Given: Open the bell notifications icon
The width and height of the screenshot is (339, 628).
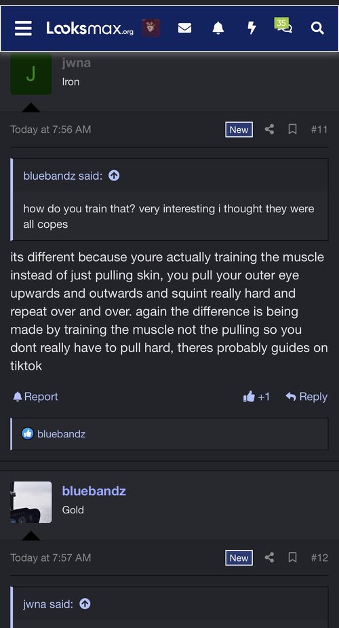Looking at the screenshot, I should tap(218, 28).
